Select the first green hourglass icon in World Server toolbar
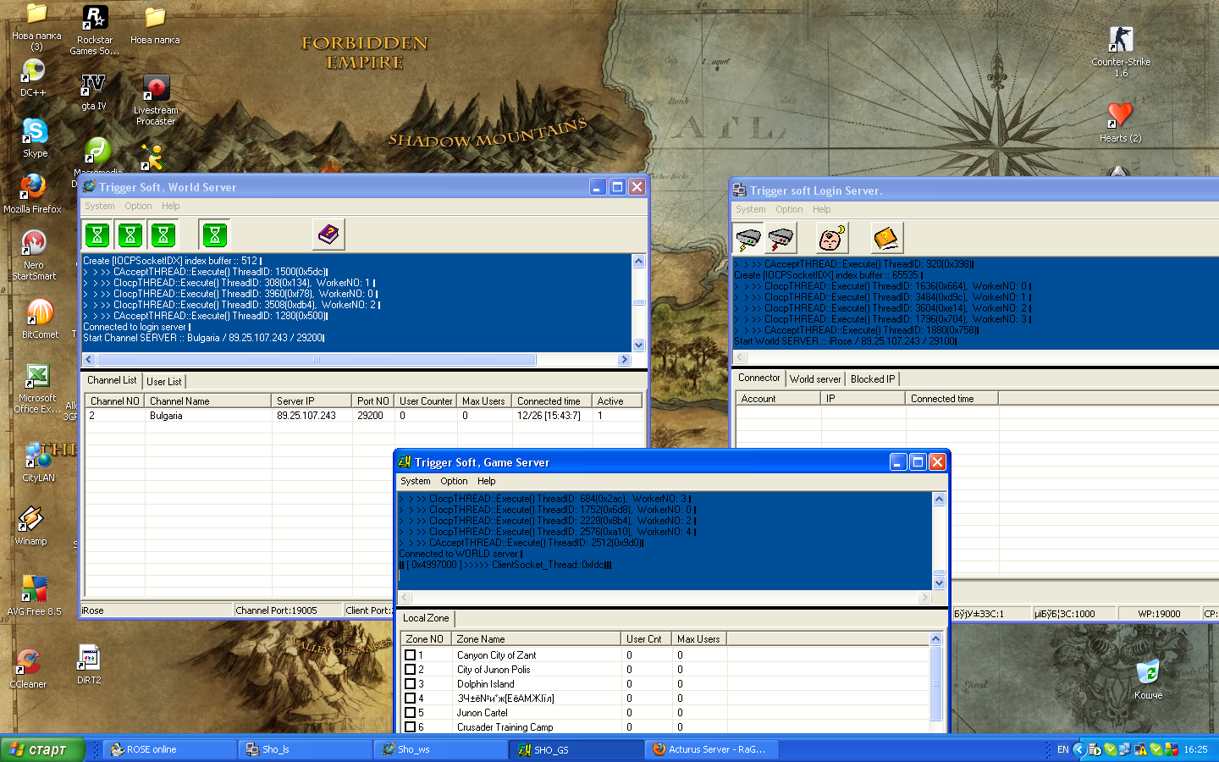Viewport: 1219px width, 762px height. point(97,235)
